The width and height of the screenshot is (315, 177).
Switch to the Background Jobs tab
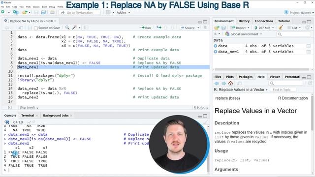[56, 116]
